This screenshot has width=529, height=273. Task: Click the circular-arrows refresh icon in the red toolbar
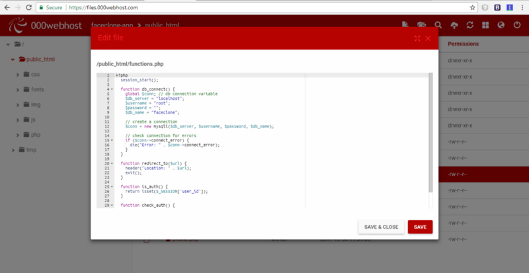click(470, 25)
